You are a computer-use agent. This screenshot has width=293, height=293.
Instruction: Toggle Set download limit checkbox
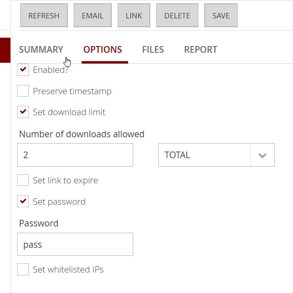point(23,112)
